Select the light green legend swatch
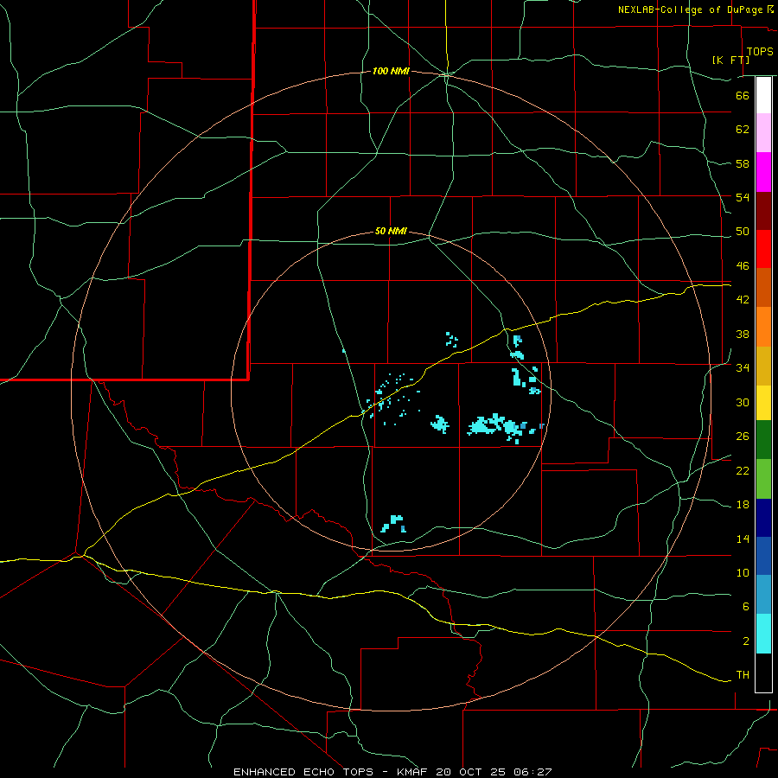The image size is (778, 778). click(763, 479)
